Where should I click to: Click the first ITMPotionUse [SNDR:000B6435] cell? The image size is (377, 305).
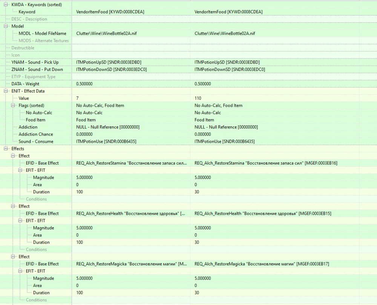pos(131,142)
